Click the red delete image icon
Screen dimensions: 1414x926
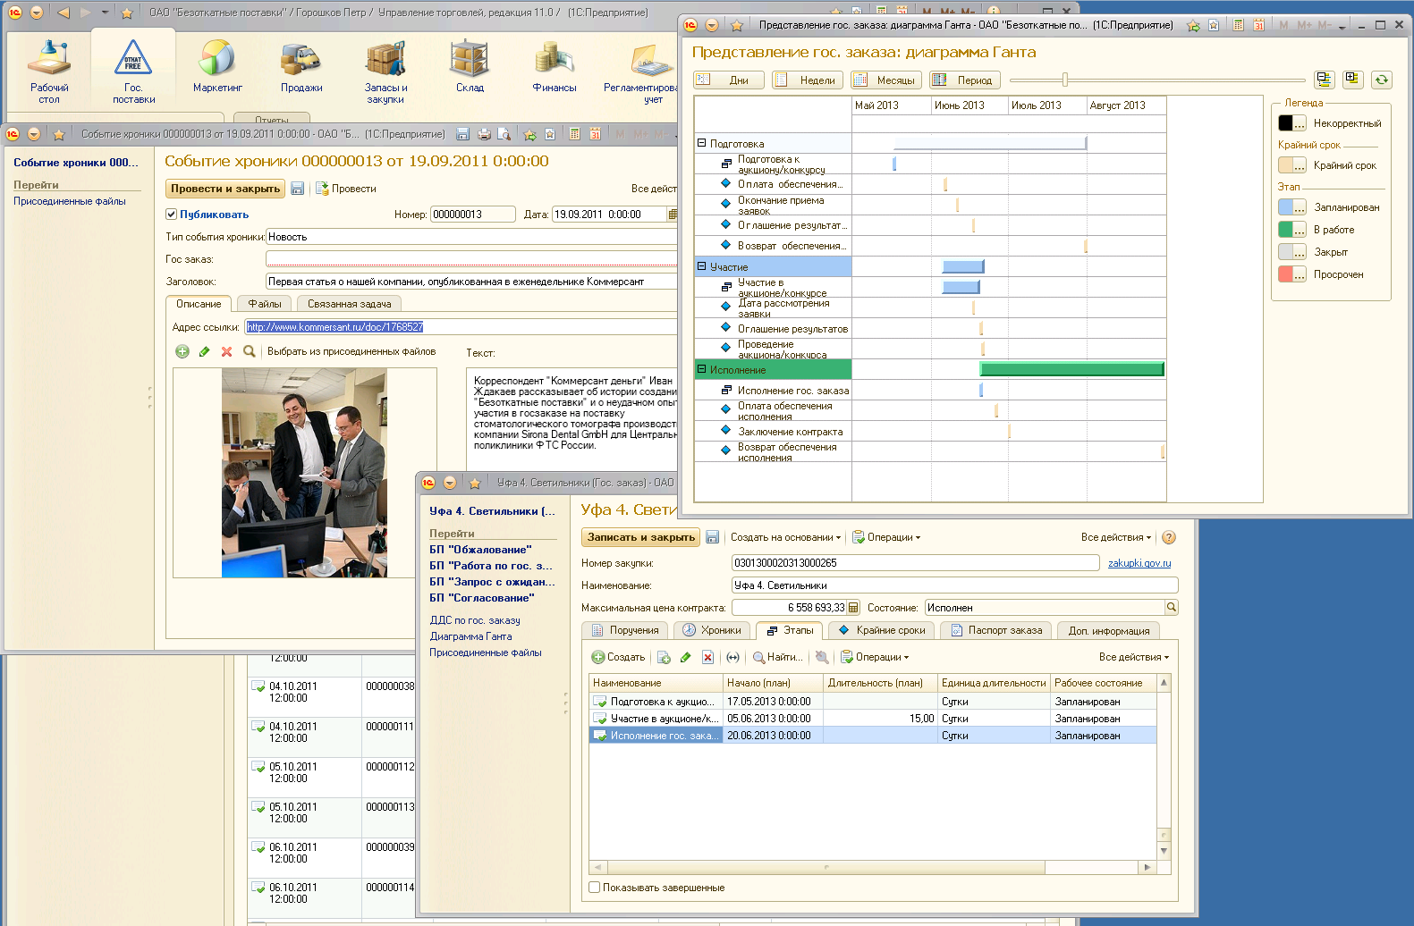coord(227,351)
